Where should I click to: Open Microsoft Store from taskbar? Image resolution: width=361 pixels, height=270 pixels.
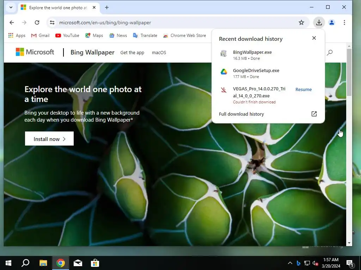(95, 263)
